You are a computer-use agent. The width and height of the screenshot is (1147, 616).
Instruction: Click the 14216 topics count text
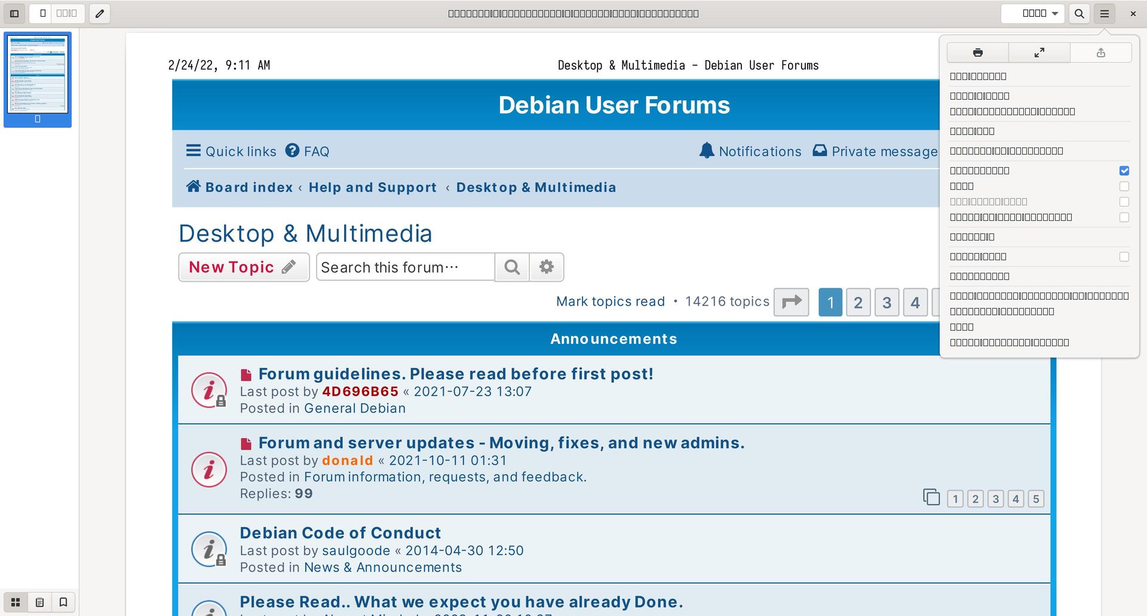pyautogui.click(x=727, y=301)
